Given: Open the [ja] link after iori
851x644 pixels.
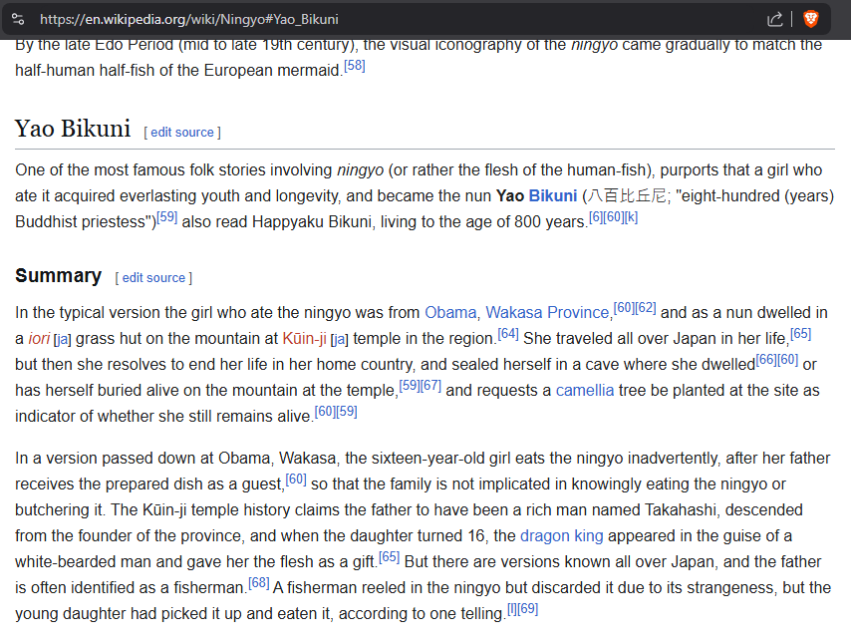Looking at the screenshot, I should tap(63, 339).
